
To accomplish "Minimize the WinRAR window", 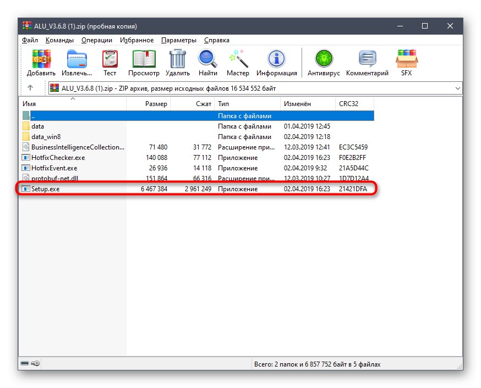I will (400, 26).
